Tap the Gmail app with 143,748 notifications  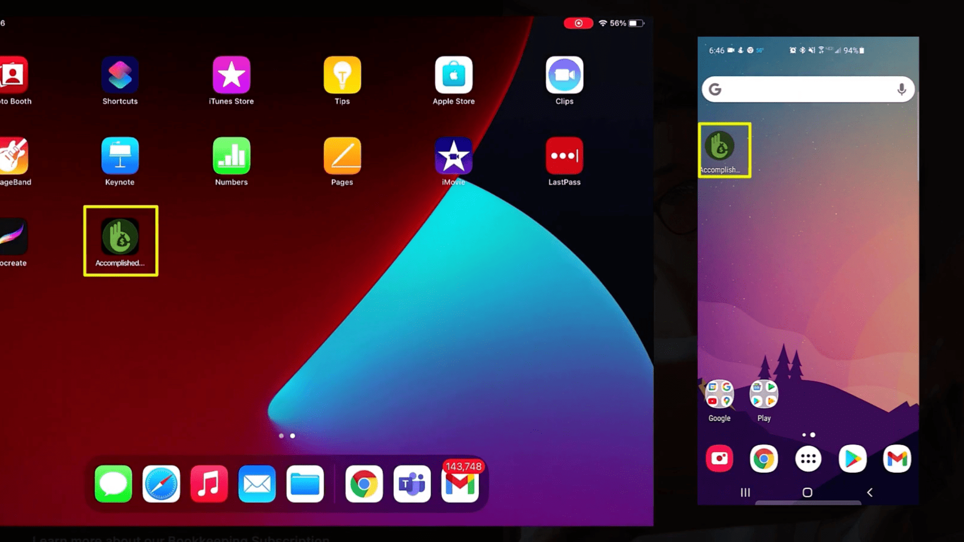pyautogui.click(x=461, y=484)
